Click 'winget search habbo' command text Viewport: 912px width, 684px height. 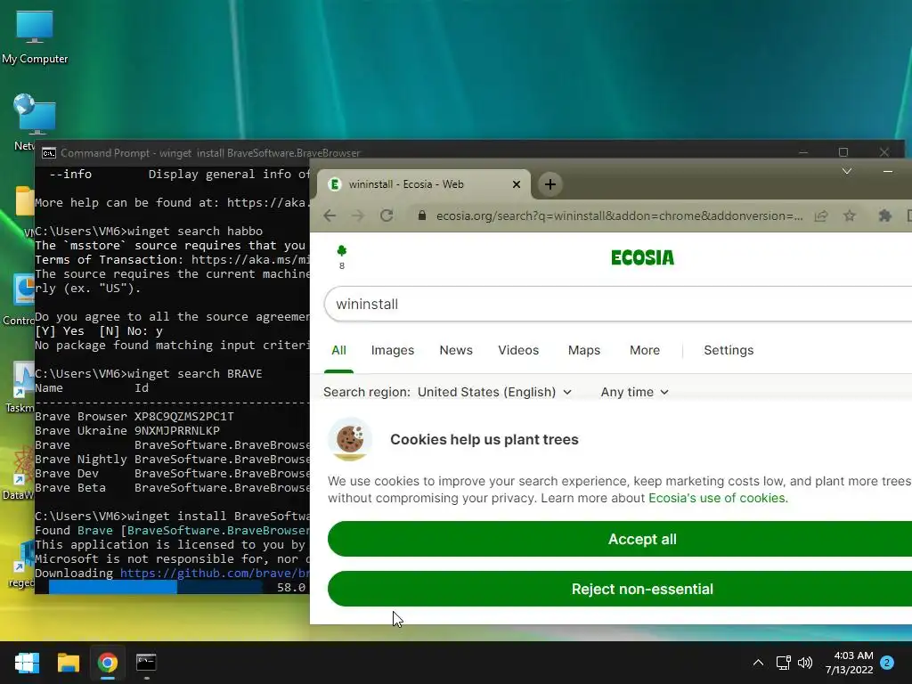coord(195,231)
